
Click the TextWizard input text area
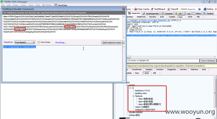(x=62, y=27)
